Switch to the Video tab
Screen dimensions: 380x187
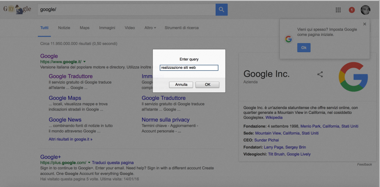pyautogui.click(x=130, y=28)
